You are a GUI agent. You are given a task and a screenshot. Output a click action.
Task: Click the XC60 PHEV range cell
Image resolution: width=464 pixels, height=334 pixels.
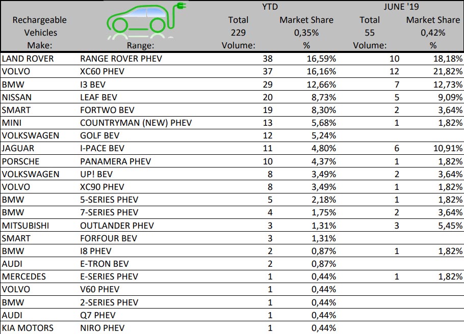click(102, 71)
